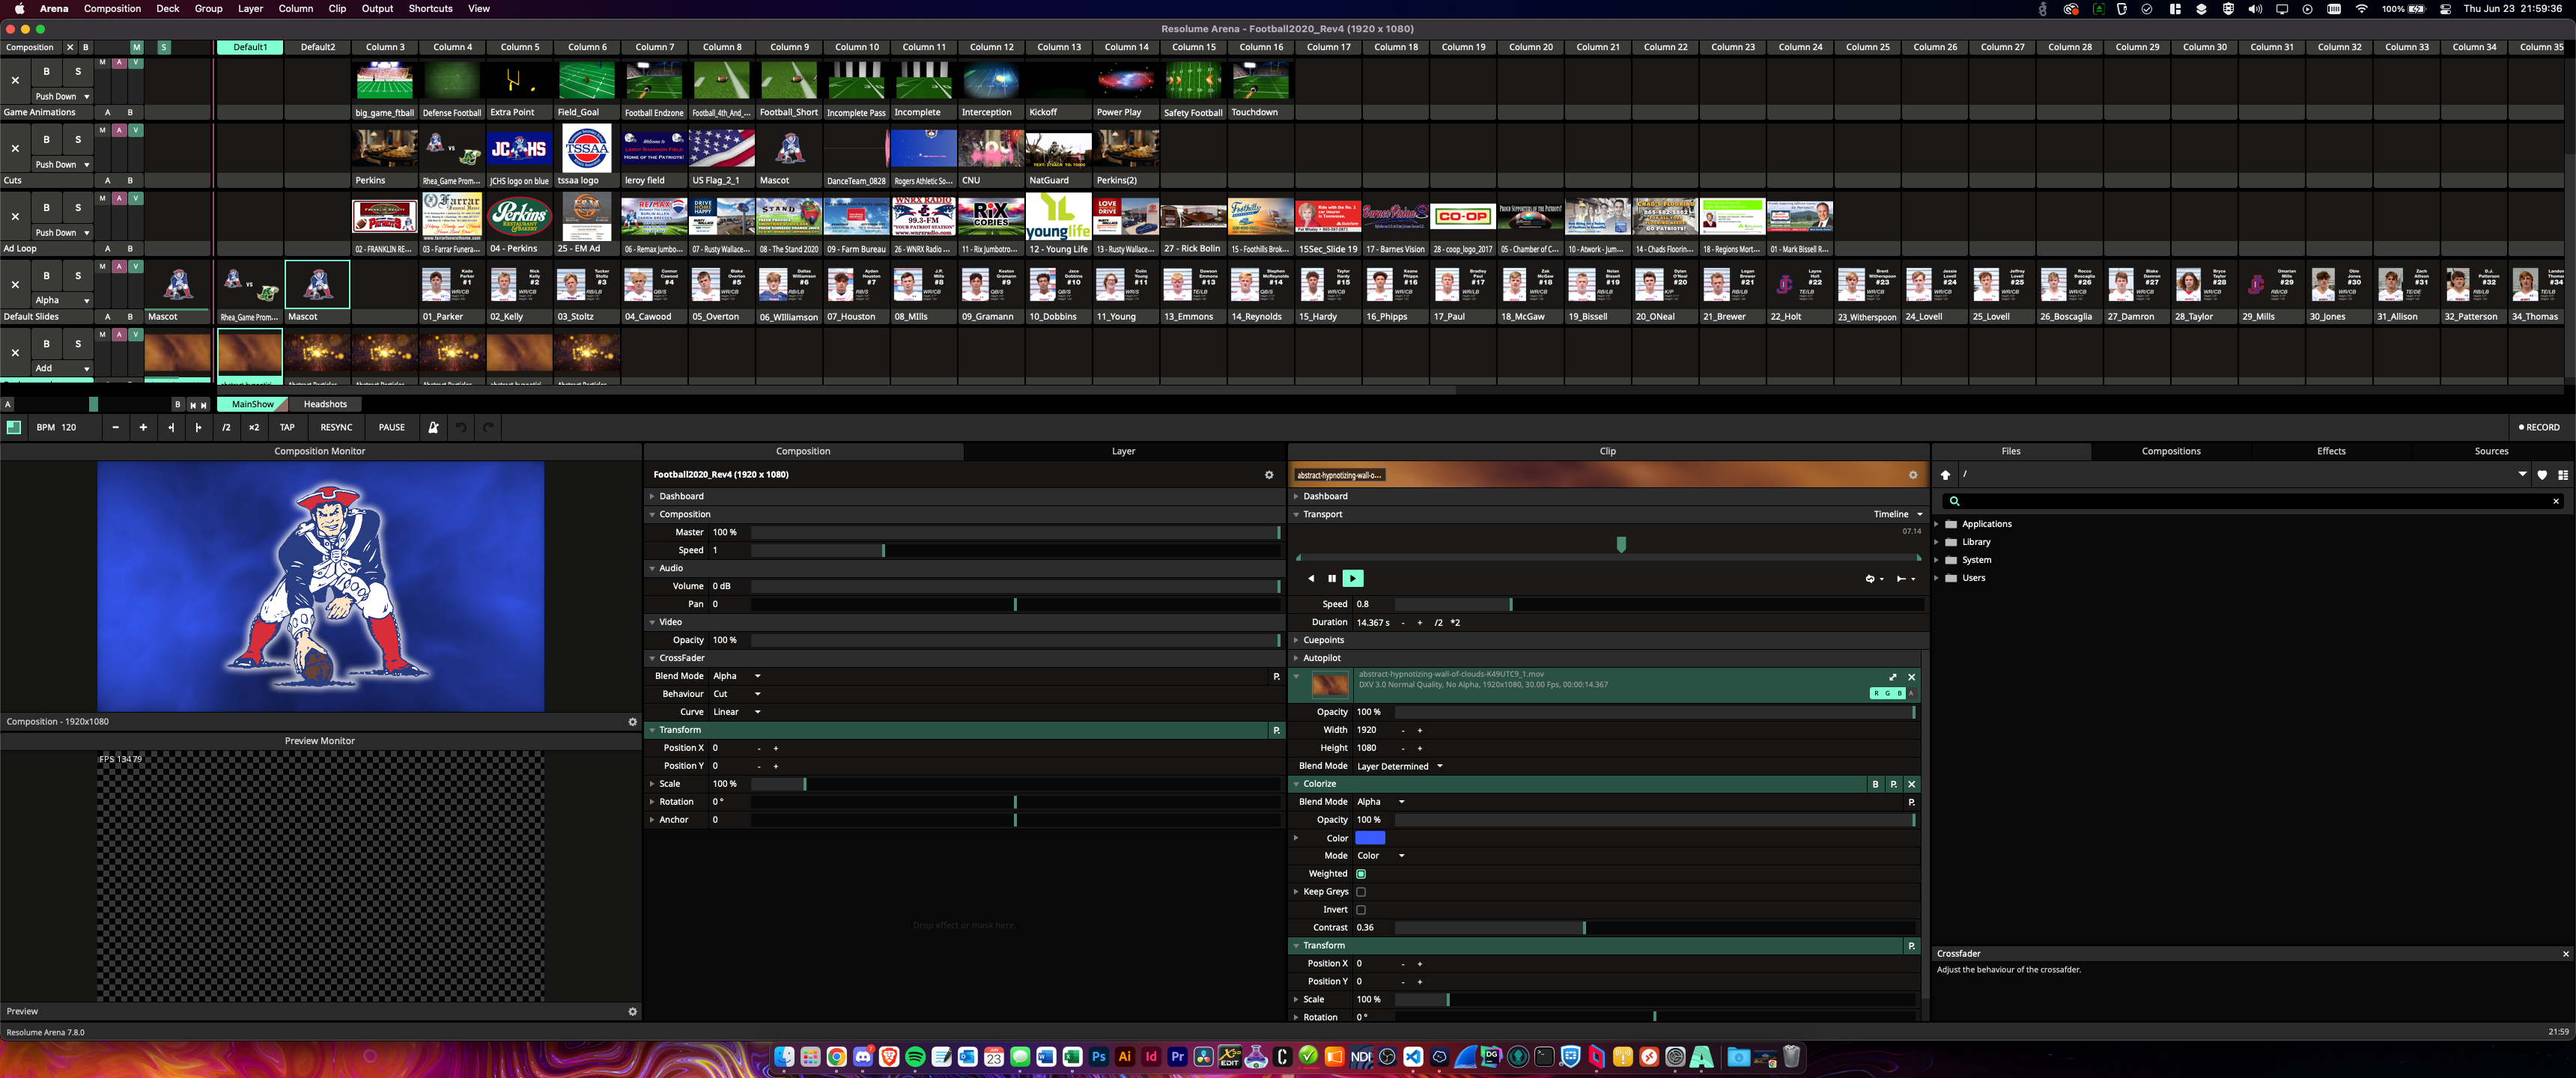Viewport: 2576px width, 1078px height.
Task: Pause clip playback in Transport controls
Action: [1332, 578]
